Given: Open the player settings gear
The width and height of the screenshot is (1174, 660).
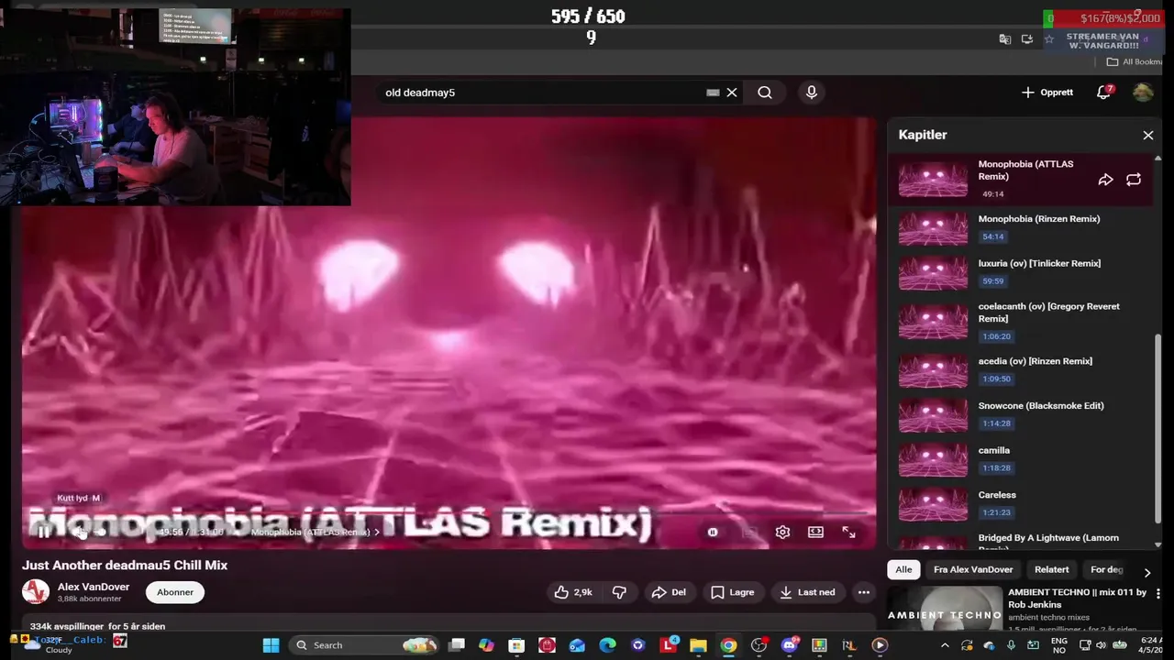Looking at the screenshot, I should click(782, 532).
